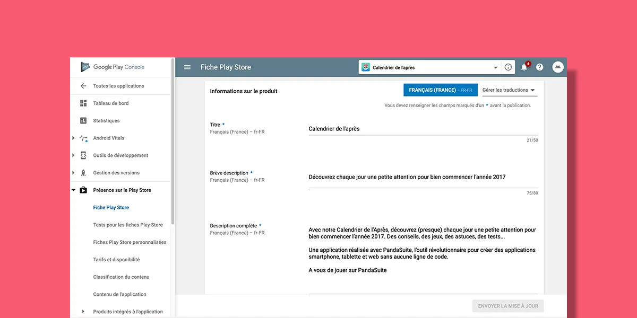Collapse Présence sur le Play Store section
Screen dimensions: 637x318
click(74, 190)
